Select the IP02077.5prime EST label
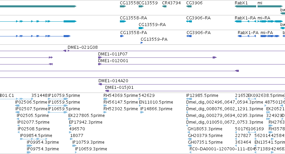The image size is (285, 154). (x=33, y=122)
